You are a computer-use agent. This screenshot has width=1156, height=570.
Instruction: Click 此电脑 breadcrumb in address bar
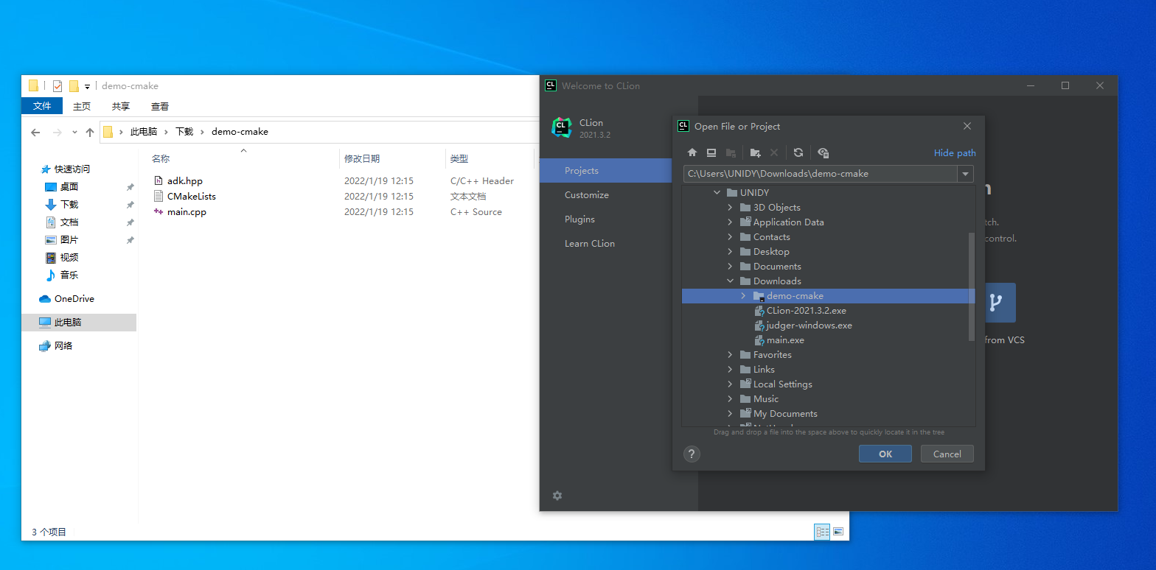coord(144,132)
